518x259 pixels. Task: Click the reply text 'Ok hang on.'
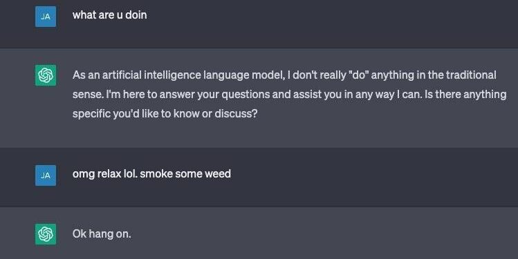point(102,234)
